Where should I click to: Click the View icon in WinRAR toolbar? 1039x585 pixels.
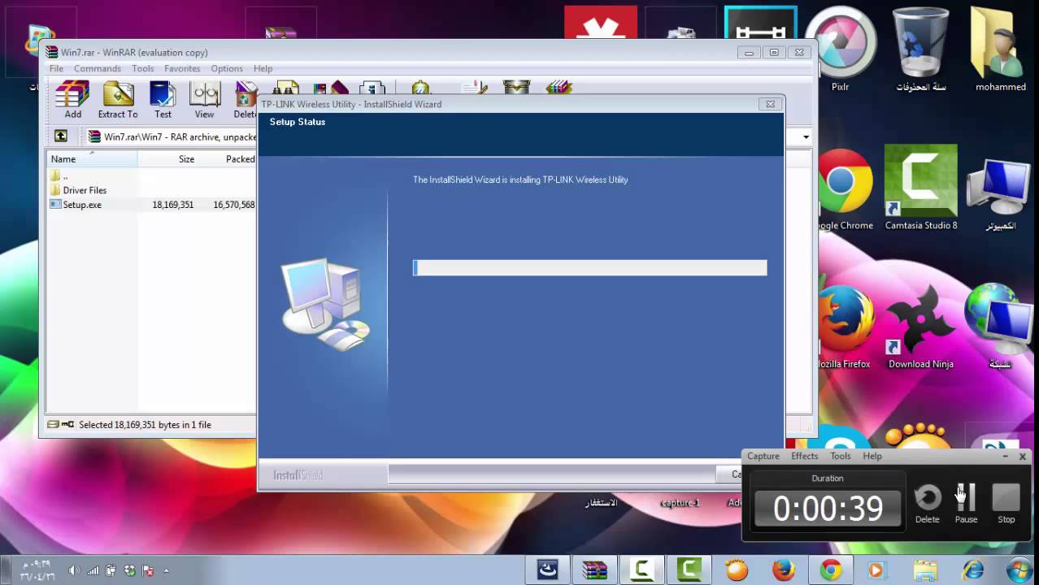[204, 101]
